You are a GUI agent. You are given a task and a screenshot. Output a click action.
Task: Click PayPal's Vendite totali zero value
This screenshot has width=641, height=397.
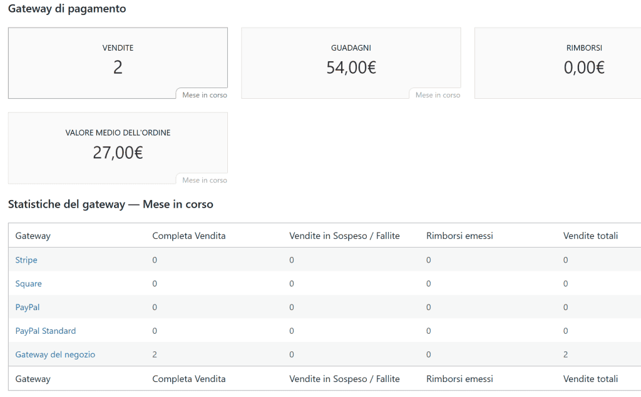tap(565, 307)
